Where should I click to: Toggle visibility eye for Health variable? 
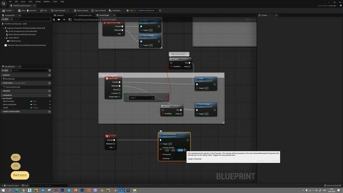tap(50, 108)
